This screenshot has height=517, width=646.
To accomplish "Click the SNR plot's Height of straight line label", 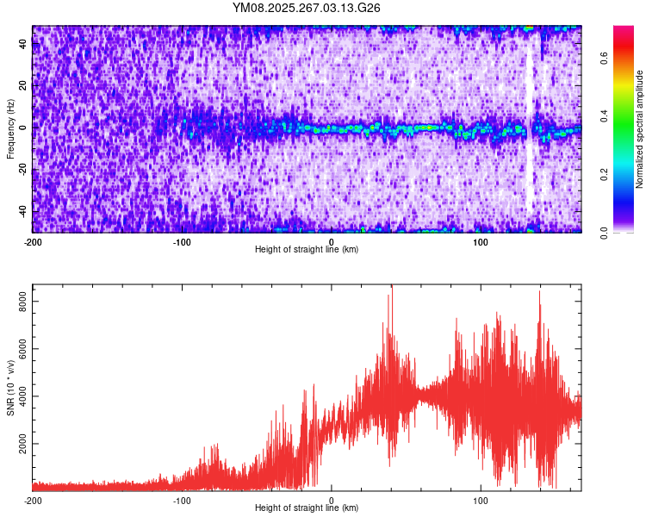I will tap(307, 508).
